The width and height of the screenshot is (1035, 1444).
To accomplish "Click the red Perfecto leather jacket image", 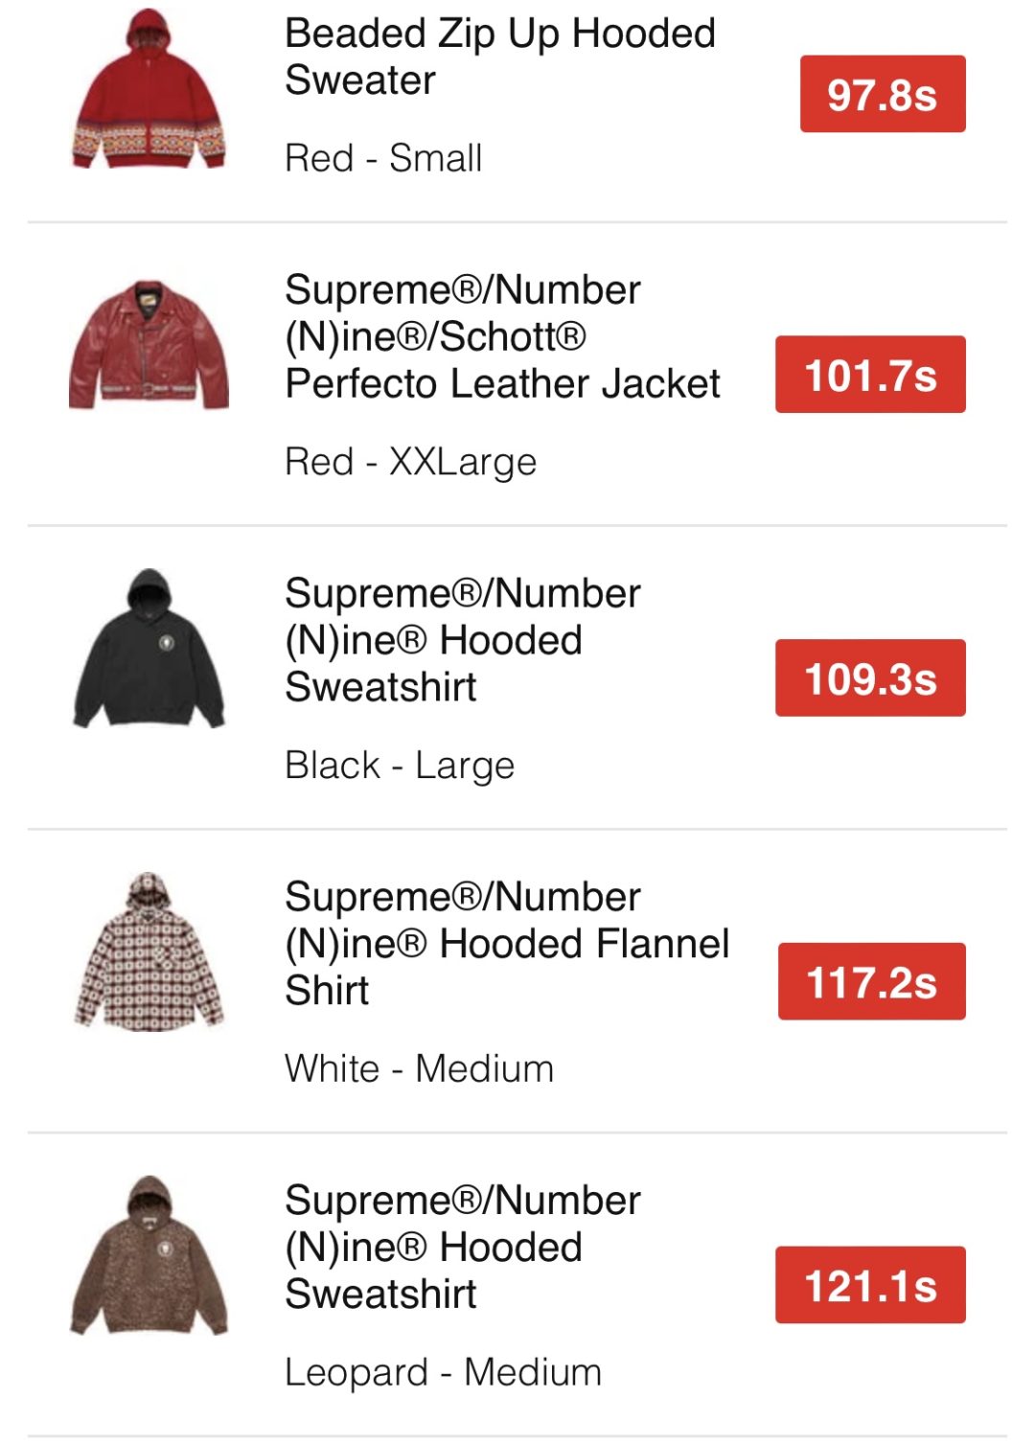I will pos(149,345).
